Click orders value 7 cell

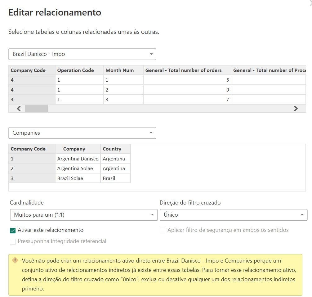187,100
